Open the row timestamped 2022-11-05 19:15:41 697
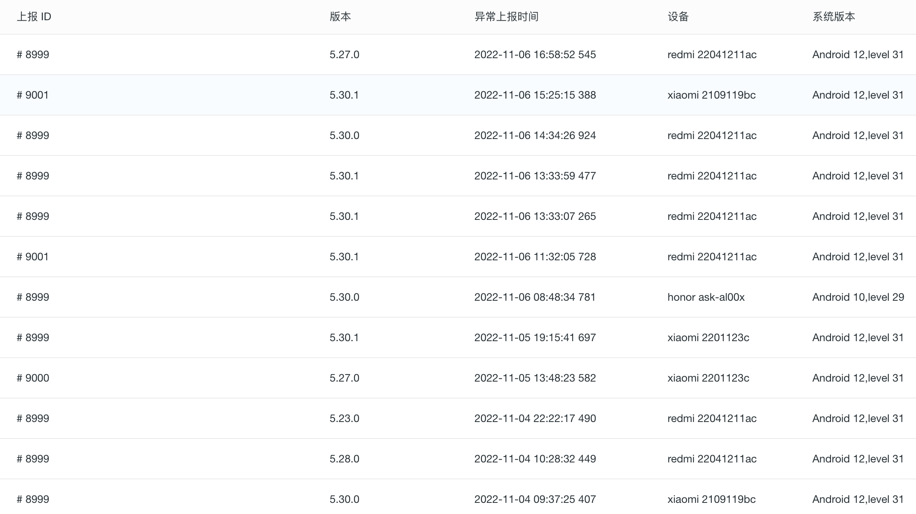Screen dimensions: 916x514 [x=535, y=337]
